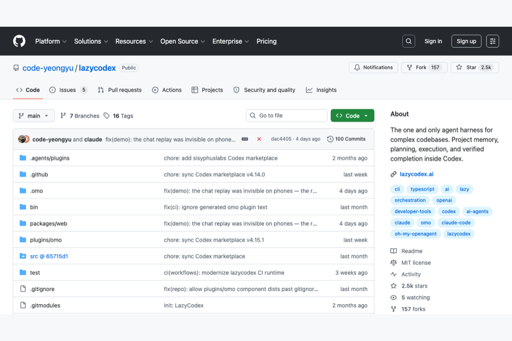
Task: View 7 Branches link
Action: point(80,115)
